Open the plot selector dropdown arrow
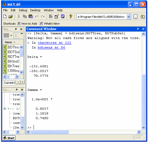This screenshot has width=148, height=143. 11,36
